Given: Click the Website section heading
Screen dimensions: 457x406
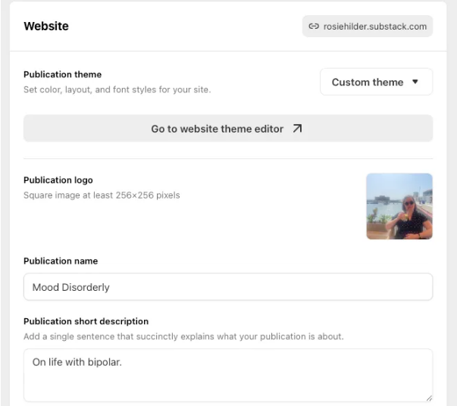Looking at the screenshot, I should coord(46,27).
